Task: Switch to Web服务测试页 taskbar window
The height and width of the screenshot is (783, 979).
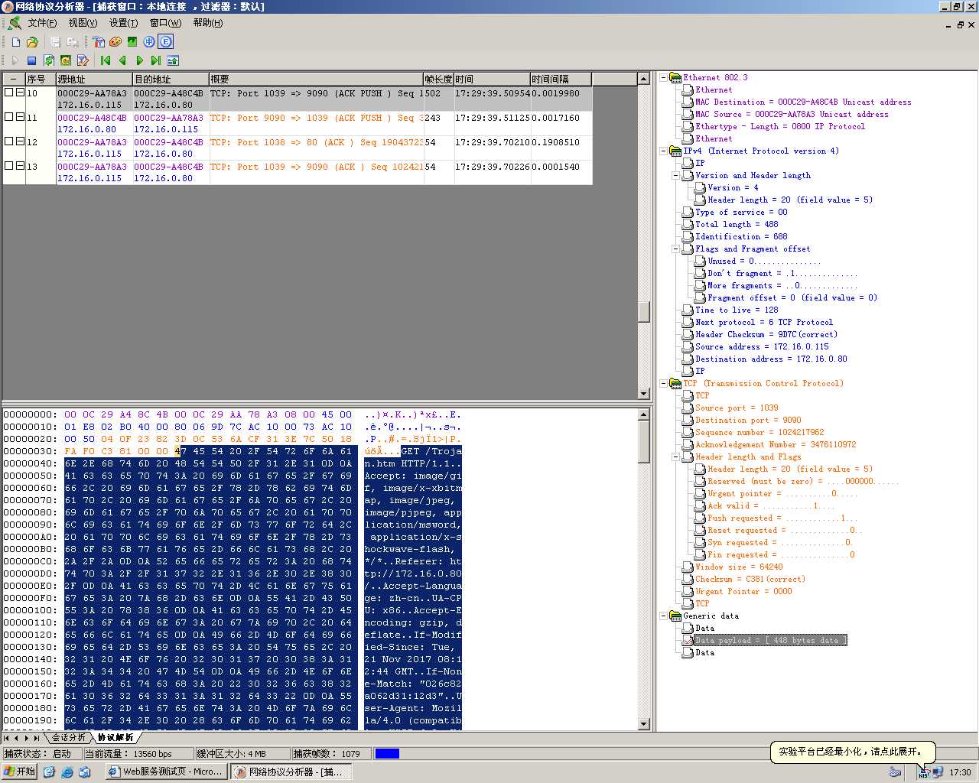Action: [x=167, y=772]
